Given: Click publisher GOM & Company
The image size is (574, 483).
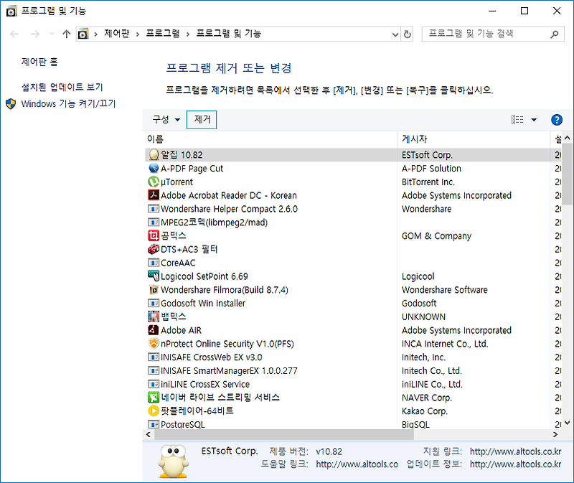Looking at the screenshot, I should tap(436, 236).
